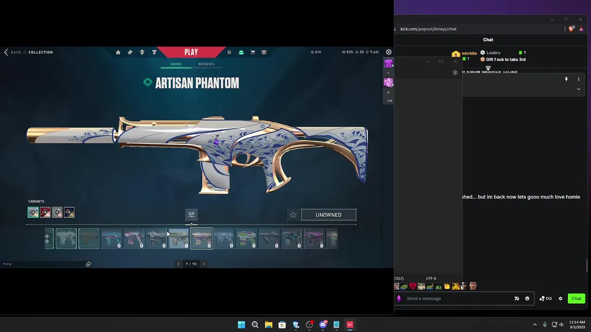Open Brave Rewards triangle icon
591x332 pixels.
[581, 29]
